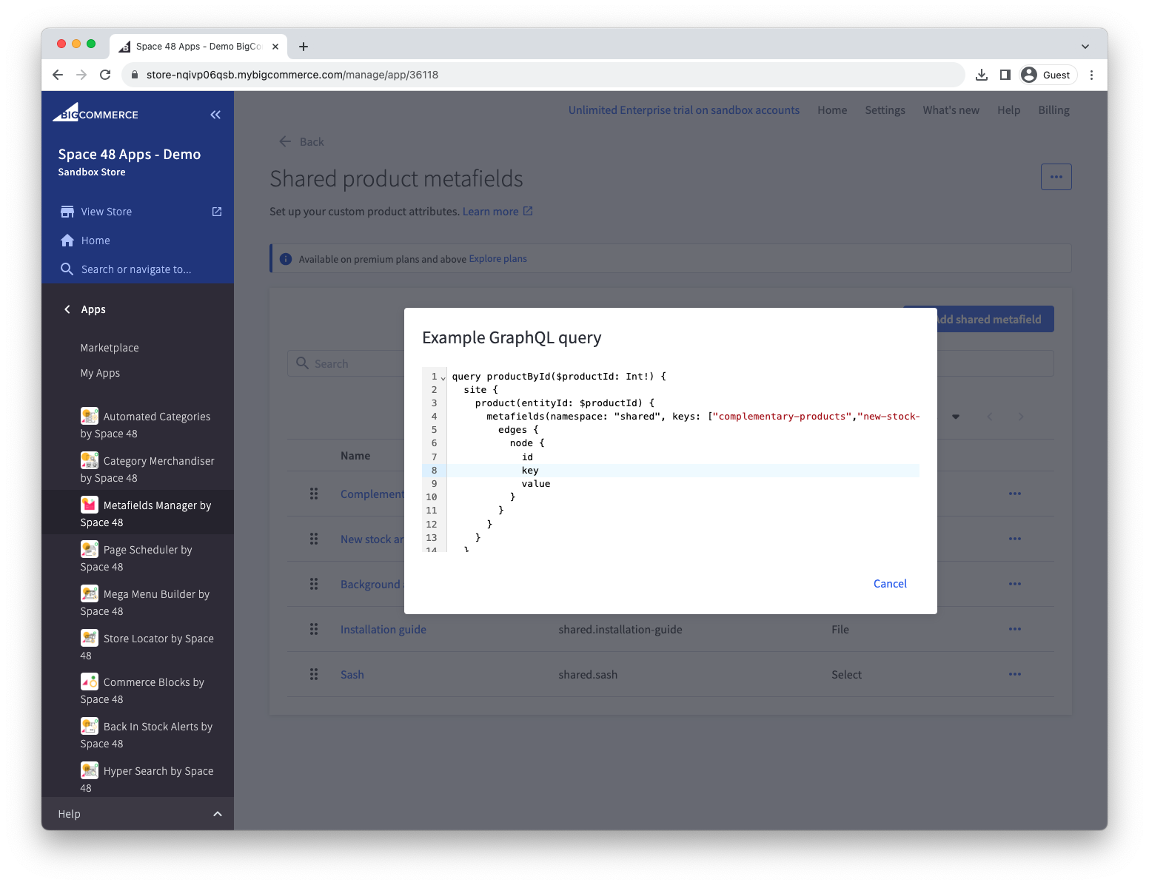Open the page-level more options button
This screenshot has height=885, width=1149.
pos(1056,177)
